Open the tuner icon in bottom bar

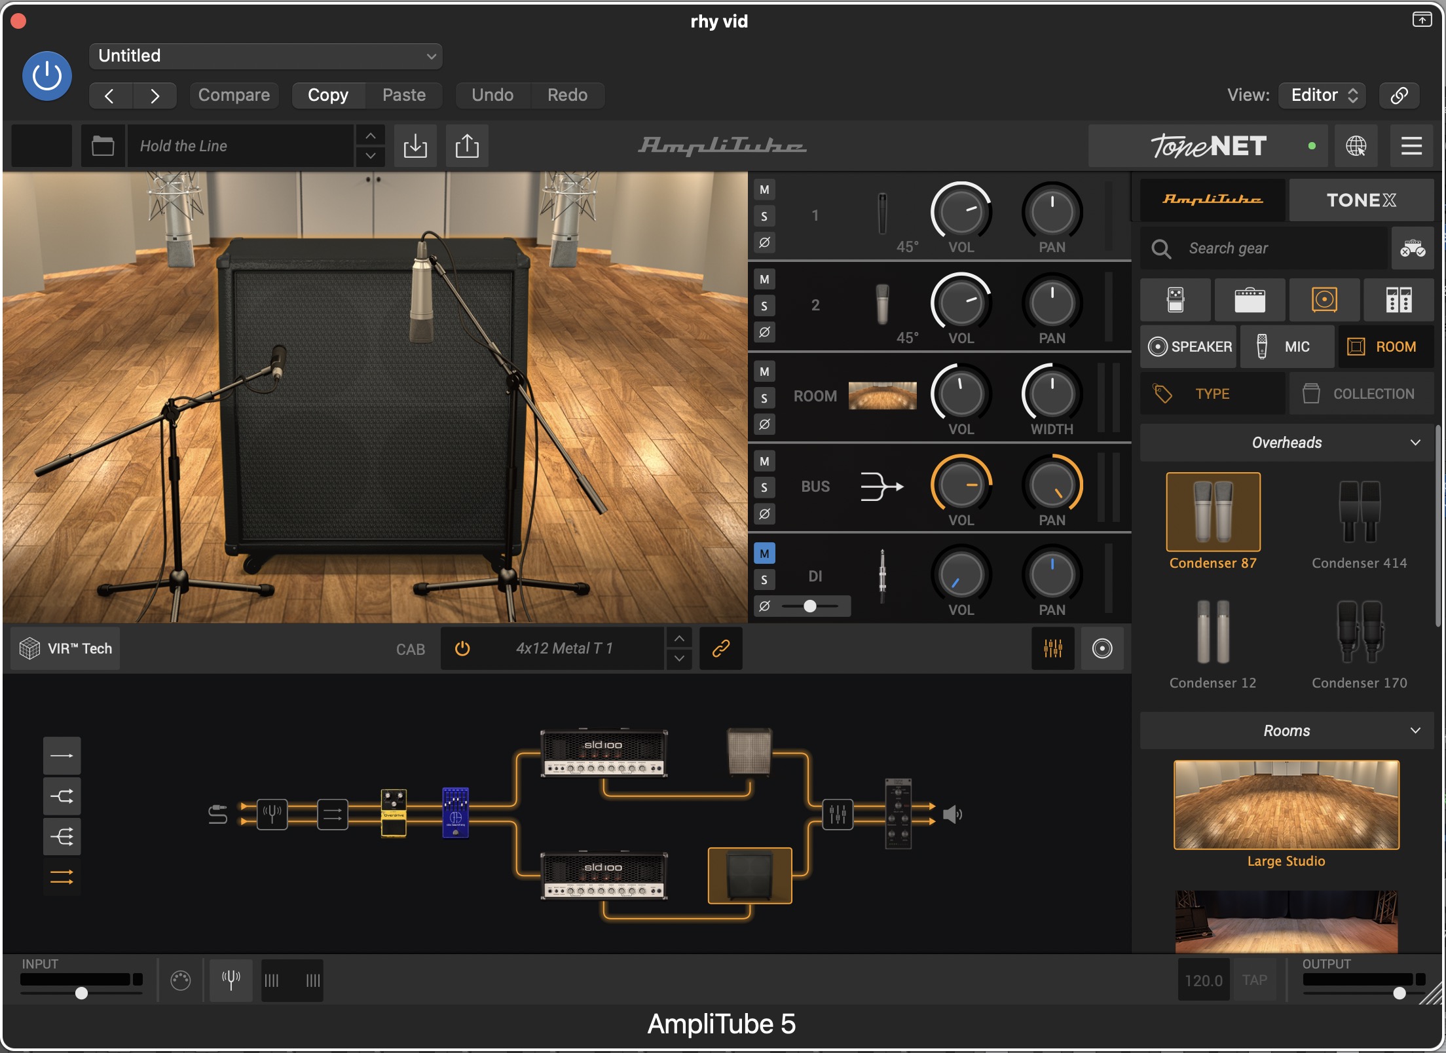(x=231, y=980)
